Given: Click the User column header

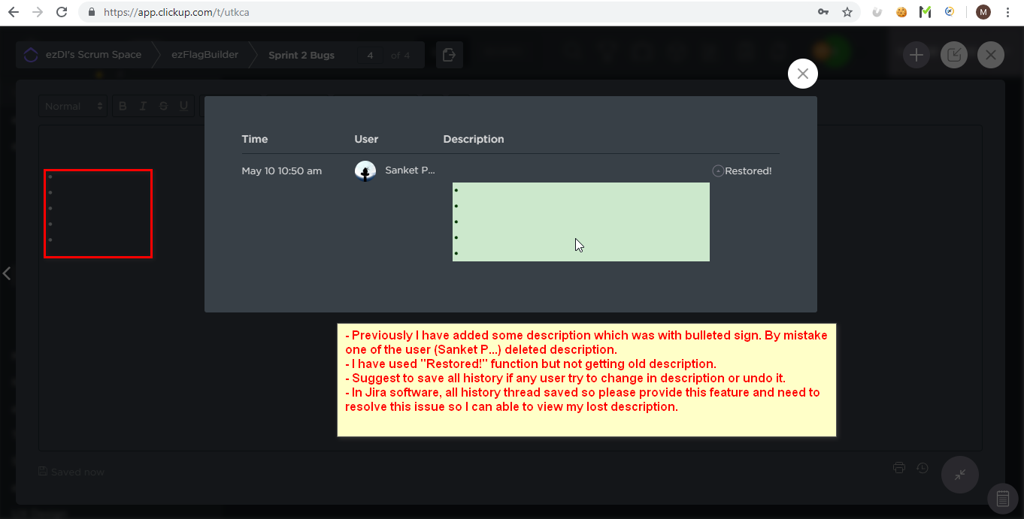Looking at the screenshot, I should pyautogui.click(x=366, y=139).
